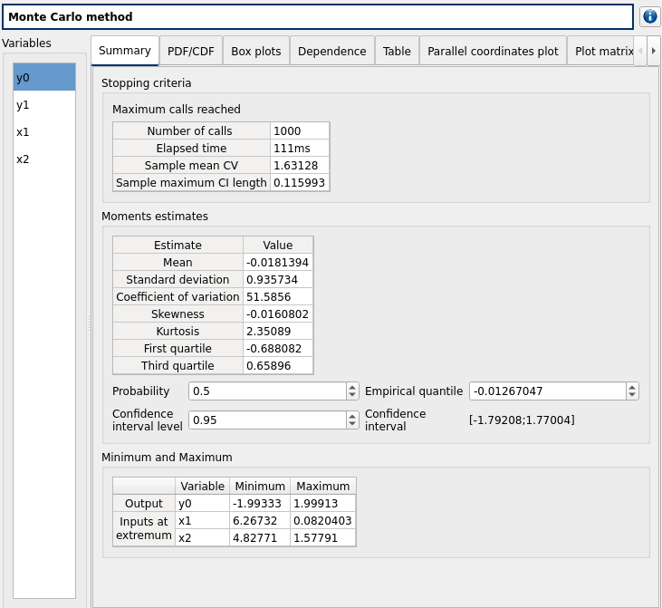
Task: Switch to the Summary tab
Action: (125, 51)
